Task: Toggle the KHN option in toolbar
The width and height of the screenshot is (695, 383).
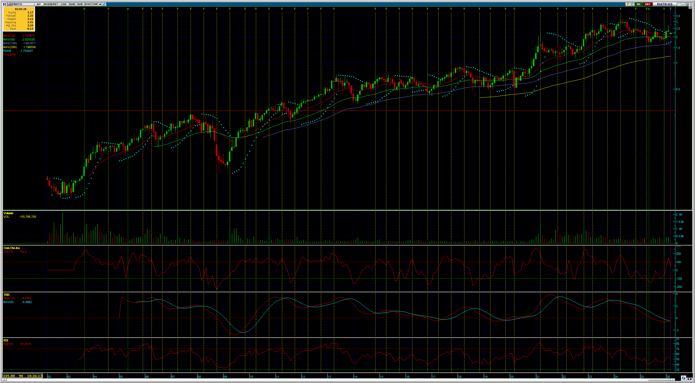Action: pos(72,4)
